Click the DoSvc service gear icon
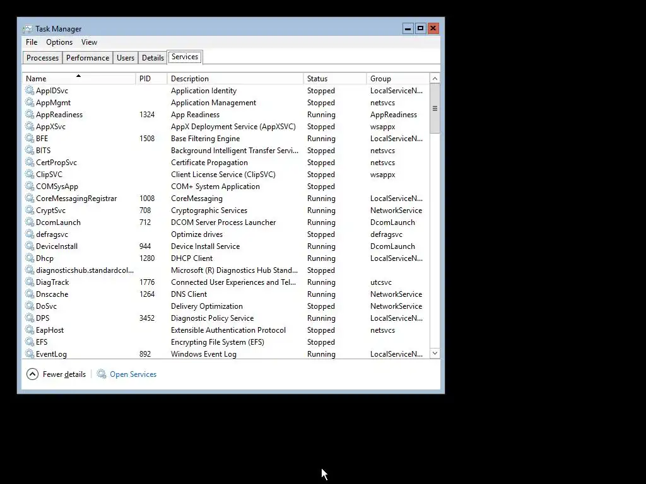The width and height of the screenshot is (646, 484). click(30, 306)
